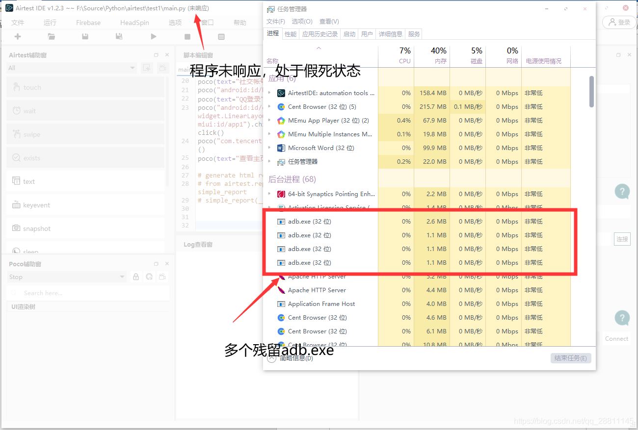Open the 选项 menu in Airtest IDE
This screenshot has height=430, width=638.
tap(175, 23)
